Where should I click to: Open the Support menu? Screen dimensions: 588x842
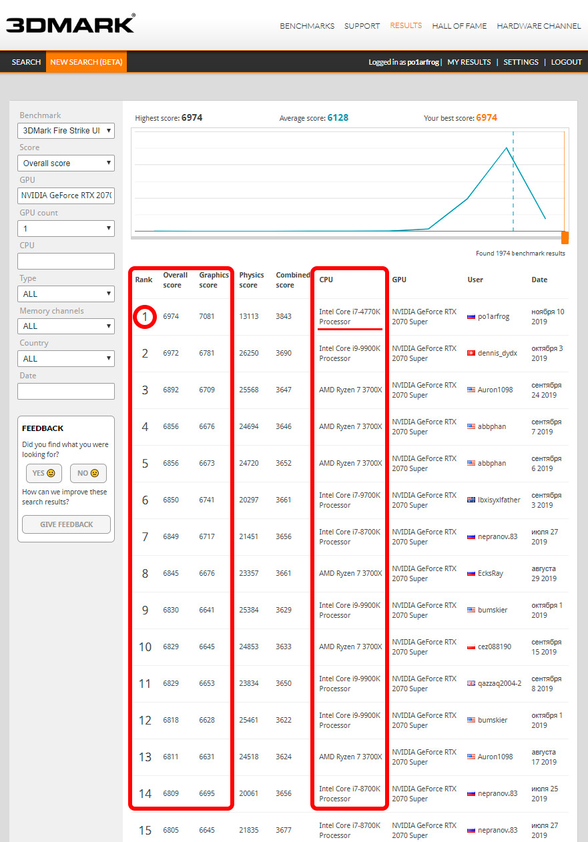362,26
